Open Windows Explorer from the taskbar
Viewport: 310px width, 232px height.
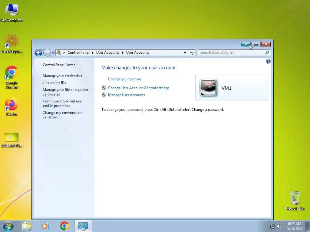[27, 226]
